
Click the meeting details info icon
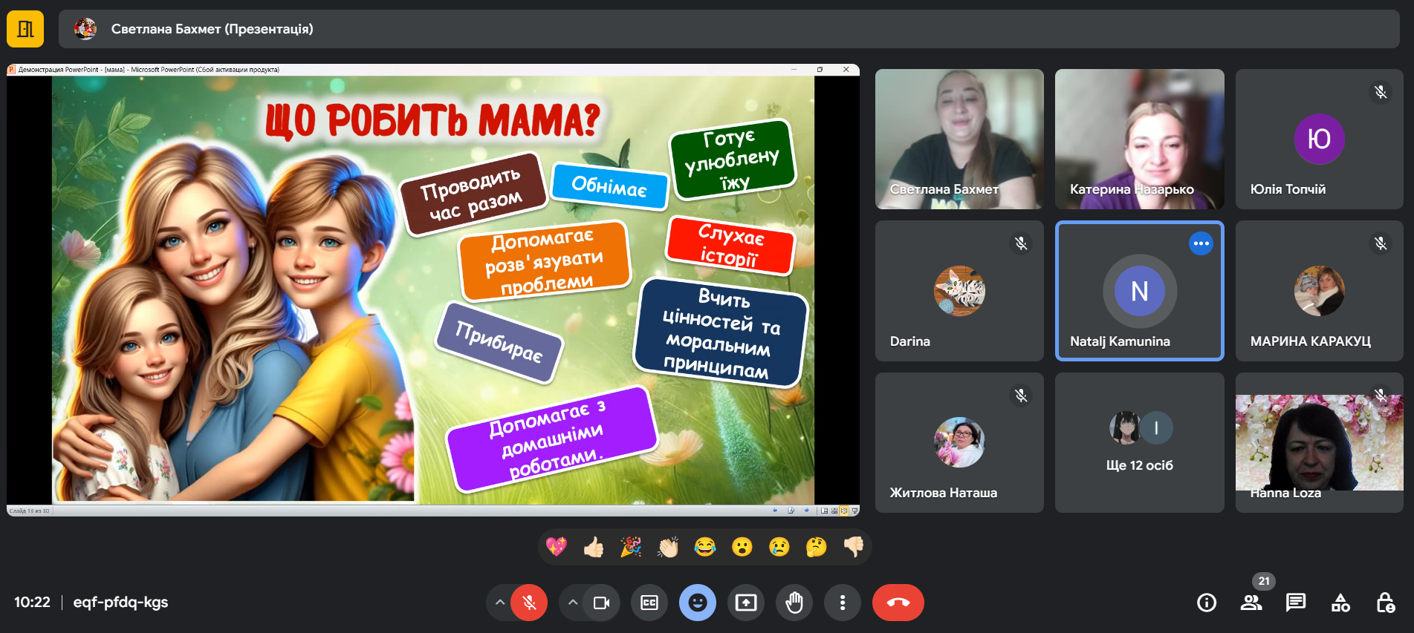(1207, 603)
